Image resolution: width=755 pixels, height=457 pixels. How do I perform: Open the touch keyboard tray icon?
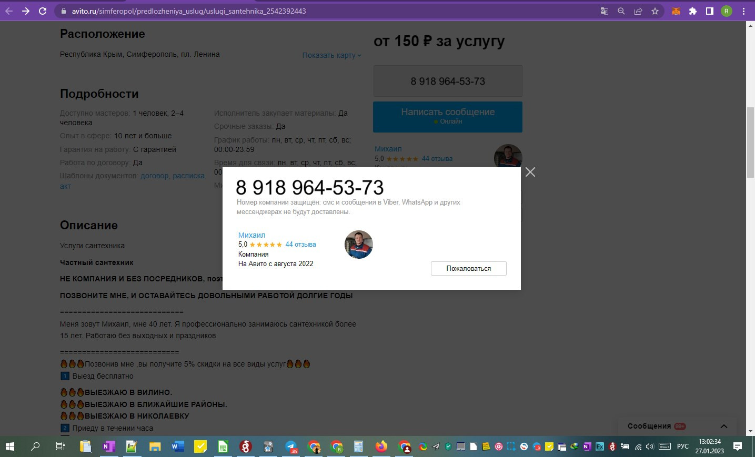(x=665, y=446)
